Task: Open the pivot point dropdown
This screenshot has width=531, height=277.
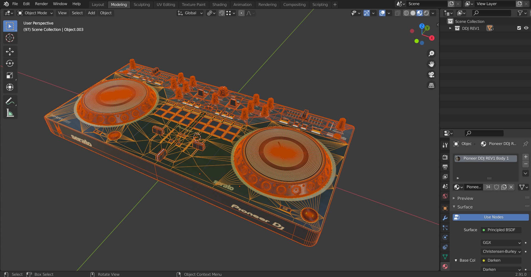Action: pos(211,13)
